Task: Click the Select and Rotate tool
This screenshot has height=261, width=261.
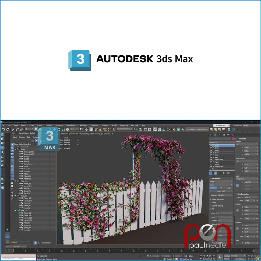Action: (x=59, y=129)
